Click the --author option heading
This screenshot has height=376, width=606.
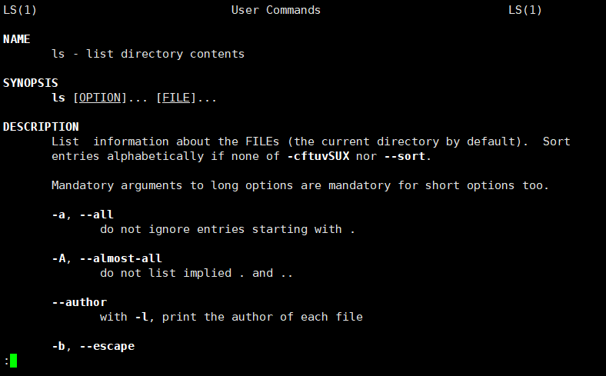pyautogui.click(x=78, y=302)
